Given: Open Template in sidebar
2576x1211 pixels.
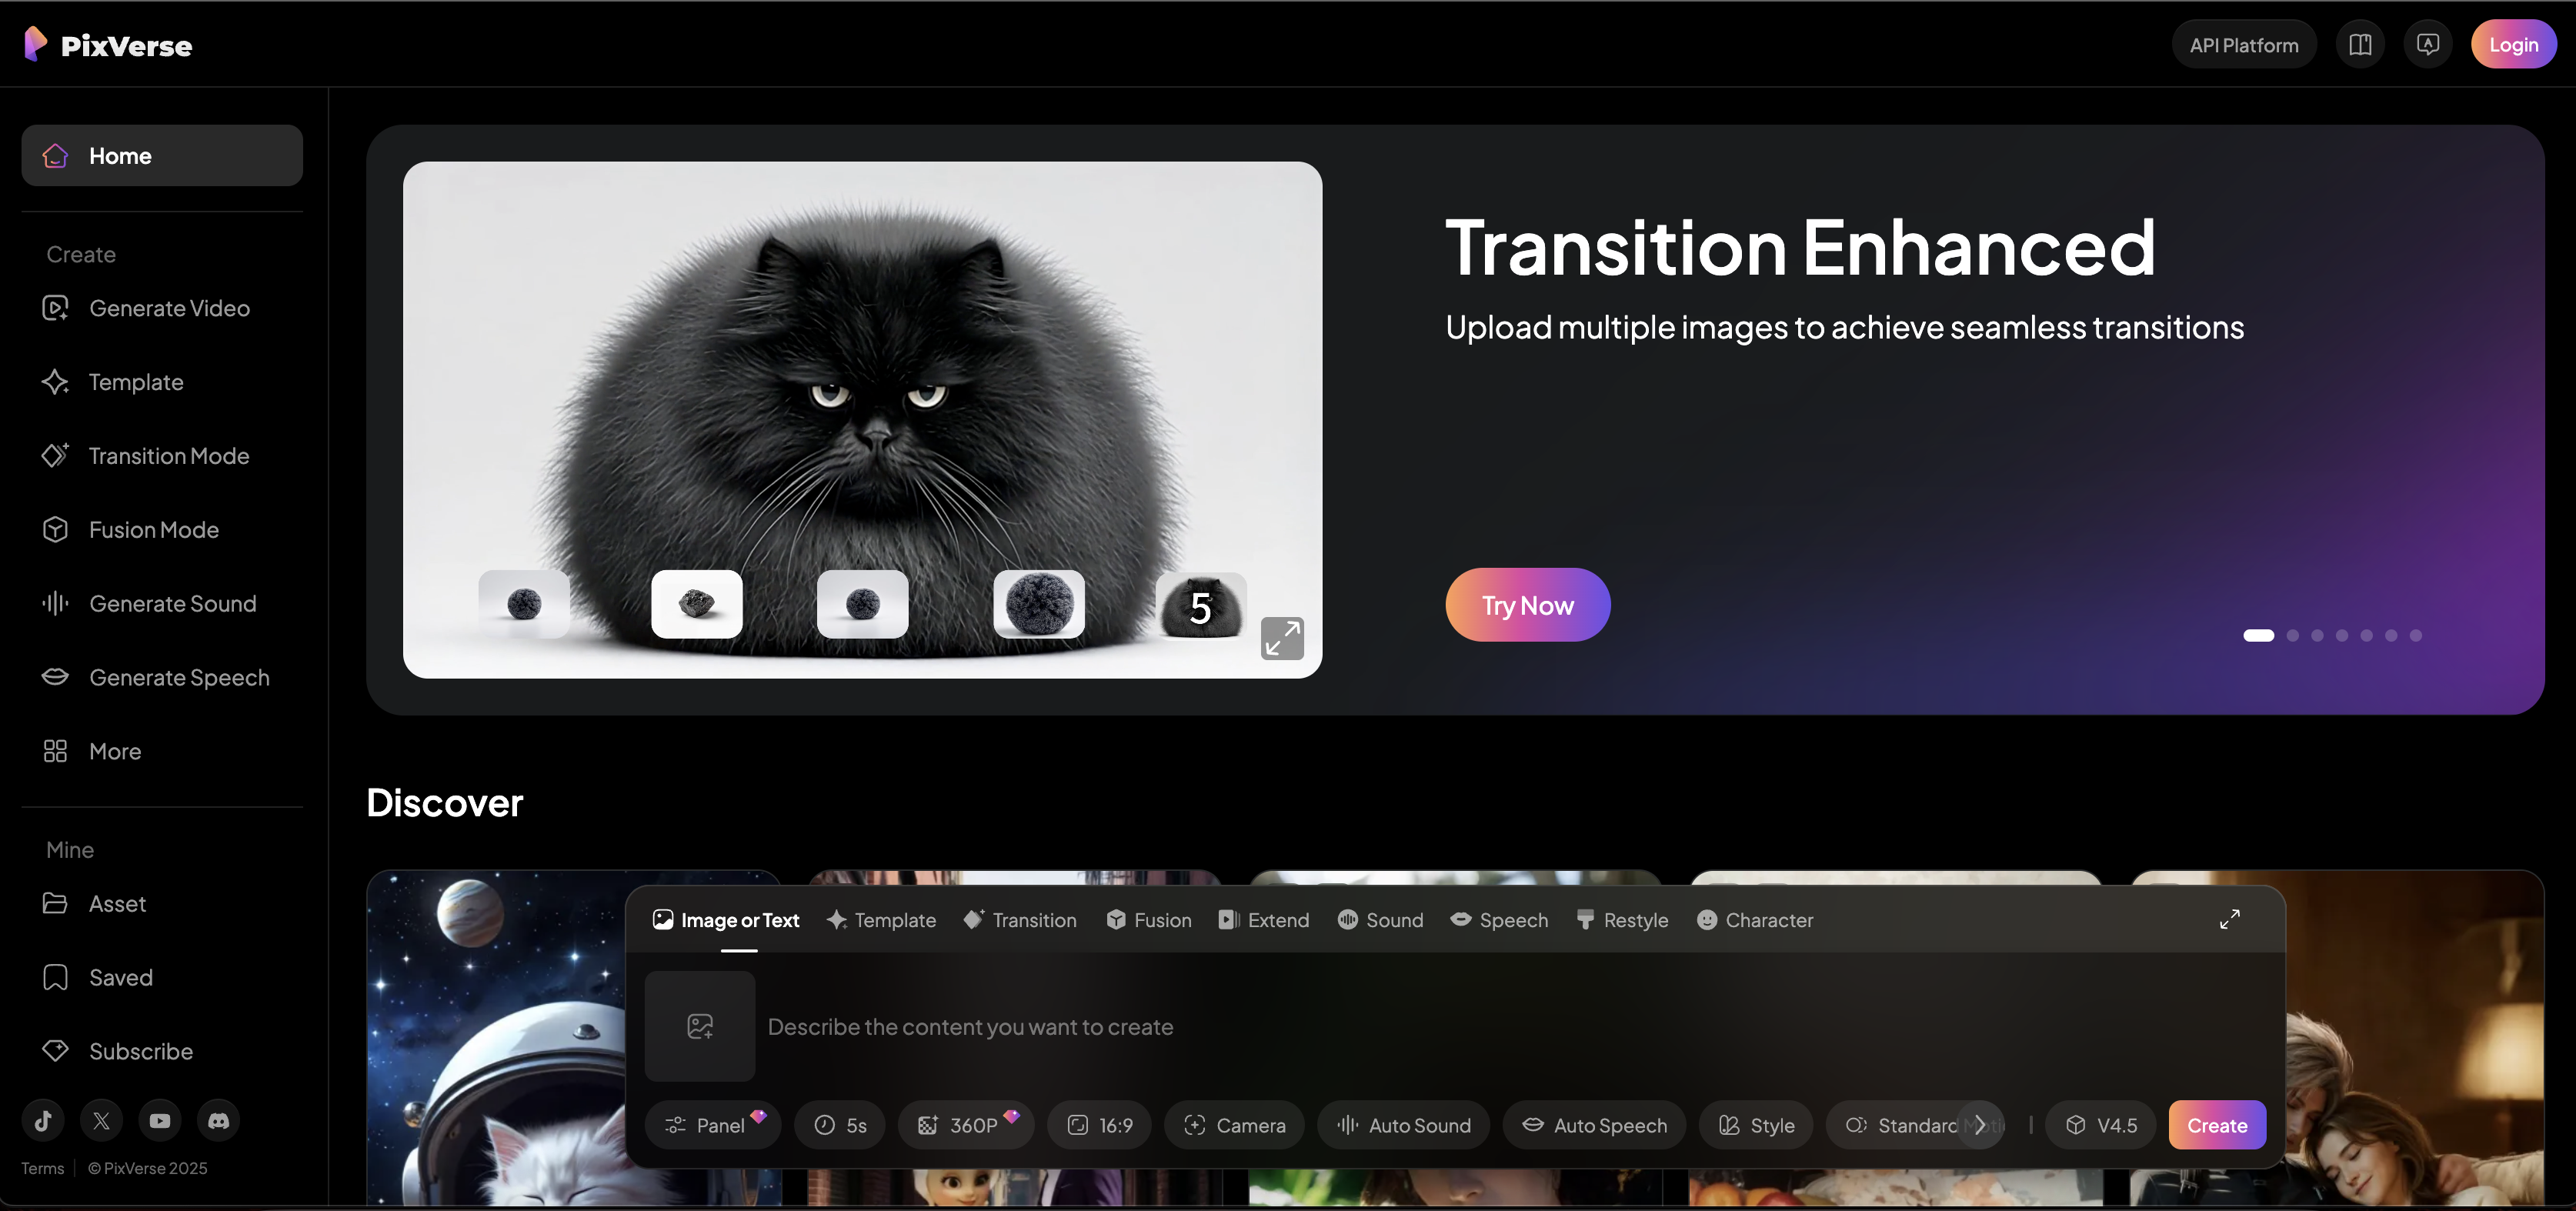Looking at the screenshot, I should click(162, 382).
